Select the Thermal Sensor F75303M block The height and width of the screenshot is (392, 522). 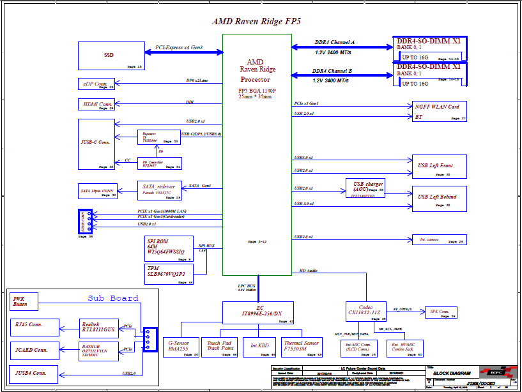click(x=302, y=347)
